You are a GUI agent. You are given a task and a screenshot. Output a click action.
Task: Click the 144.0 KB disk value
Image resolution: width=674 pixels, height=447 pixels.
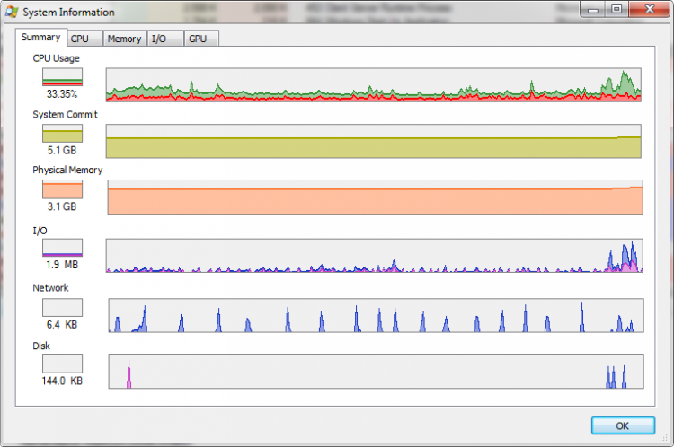click(62, 381)
